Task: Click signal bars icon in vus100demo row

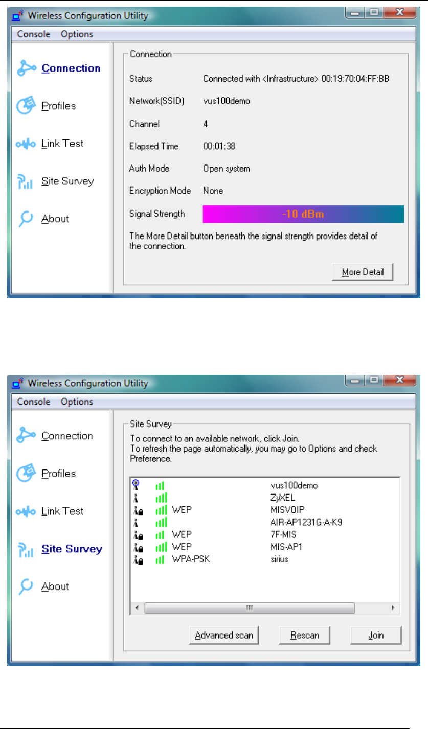Action: click(x=160, y=485)
